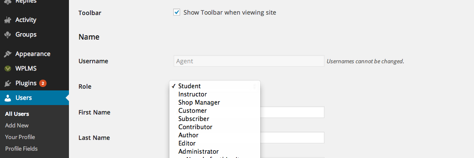The image size is (474, 158).
Task: Click 'Usernames cannot be changed.' note
Action: 365,61
